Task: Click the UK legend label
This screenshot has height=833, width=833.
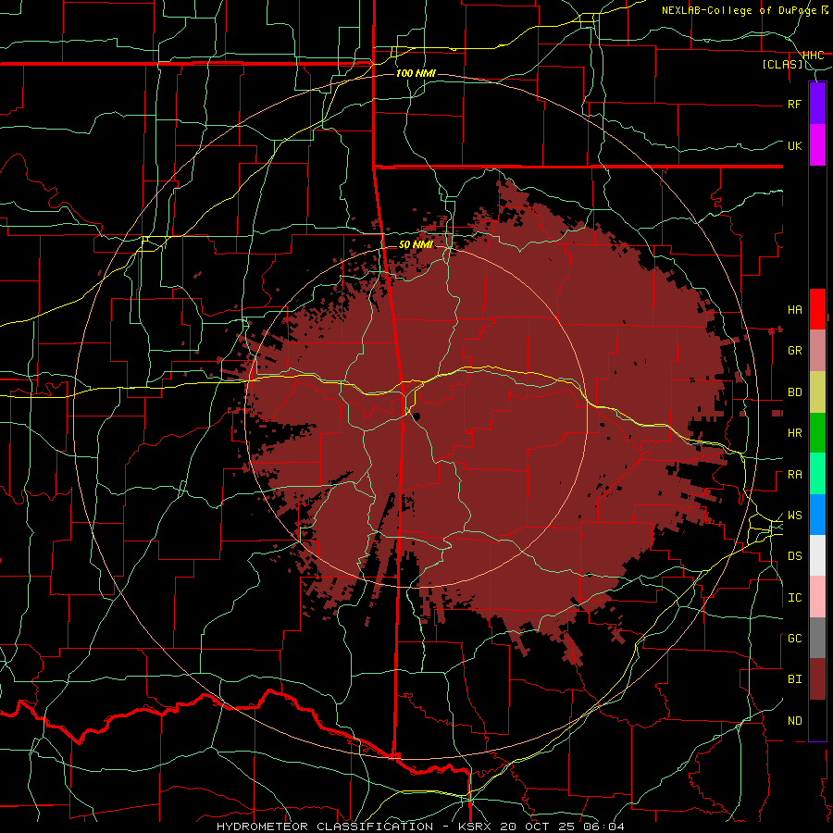Action: [795, 146]
